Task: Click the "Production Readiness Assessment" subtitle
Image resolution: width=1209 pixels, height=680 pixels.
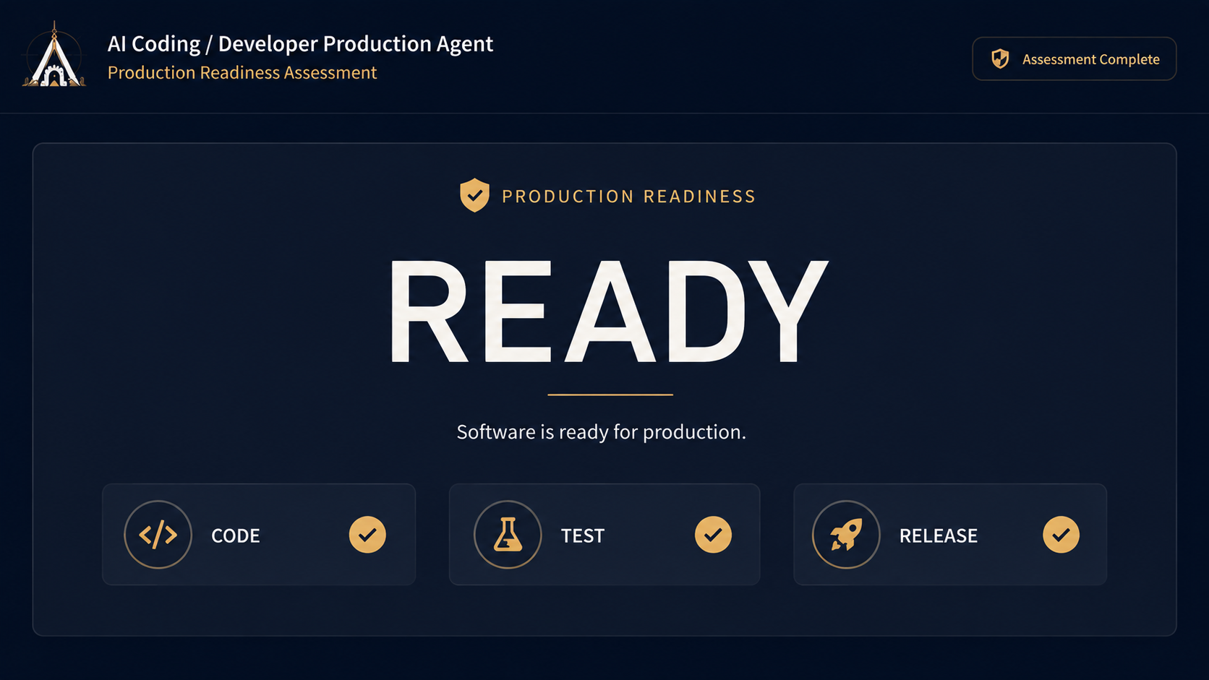Action: pos(242,72)
